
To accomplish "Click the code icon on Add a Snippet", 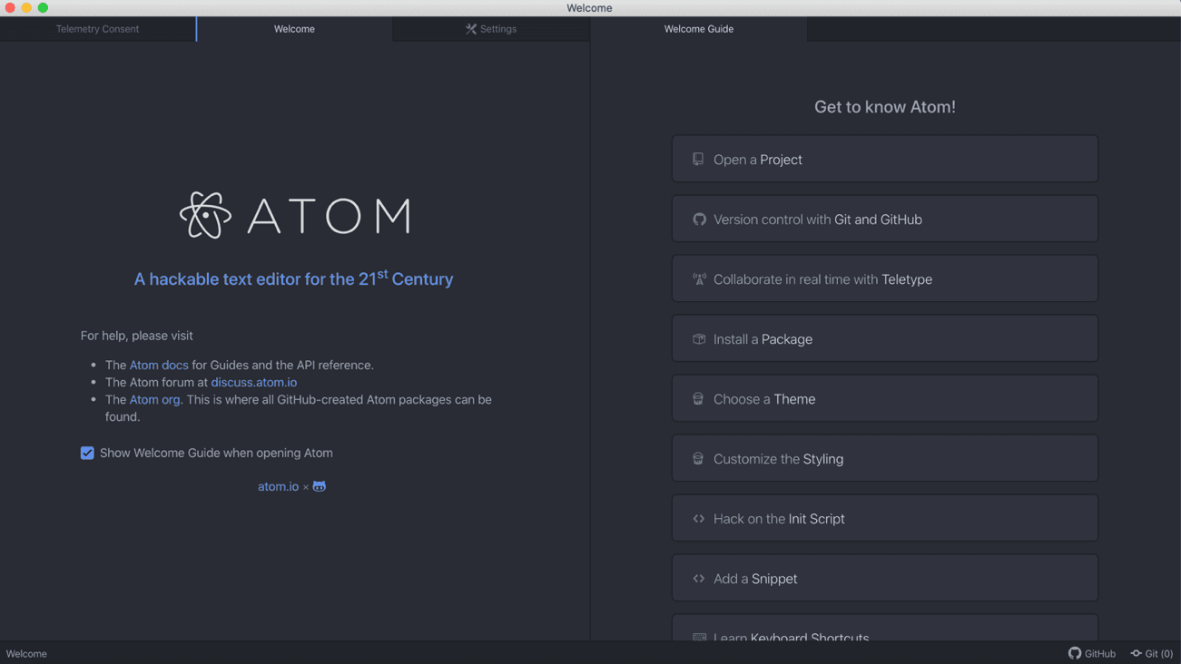I will pos(699,578).
